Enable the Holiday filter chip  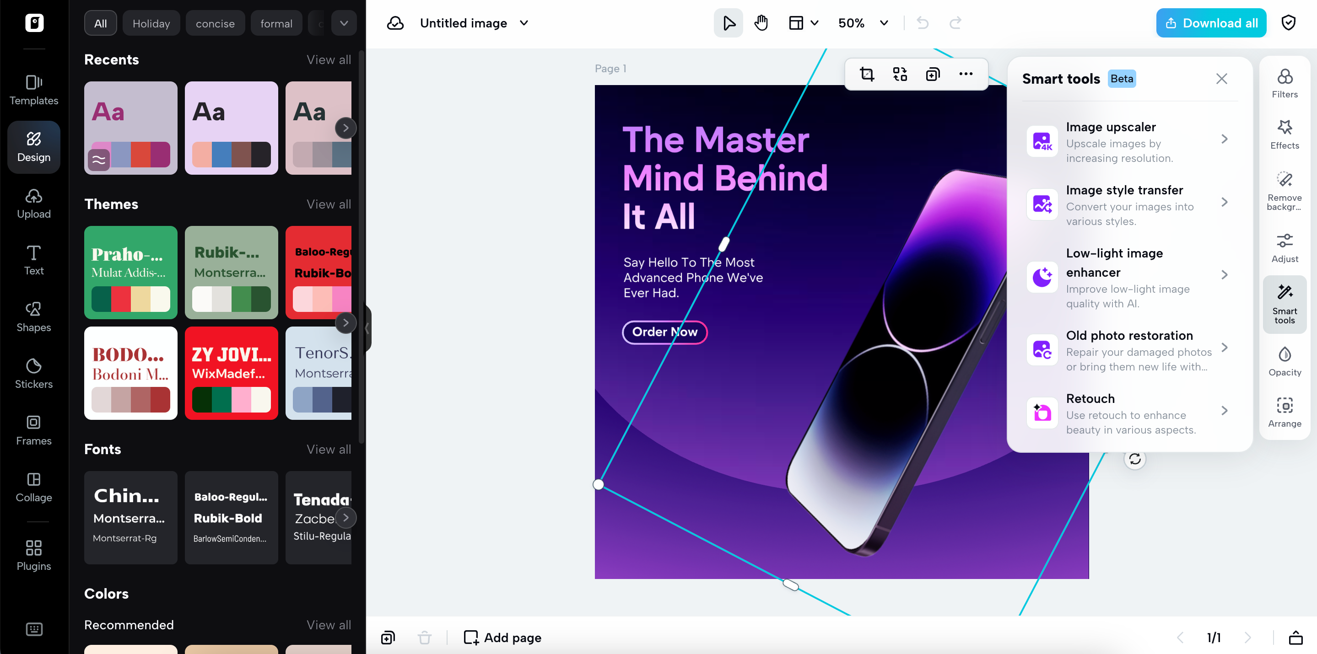(151, 23)
